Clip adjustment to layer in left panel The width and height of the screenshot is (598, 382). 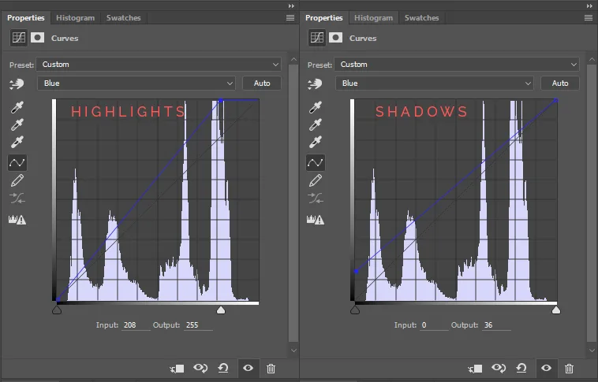(x=177, y=369)
